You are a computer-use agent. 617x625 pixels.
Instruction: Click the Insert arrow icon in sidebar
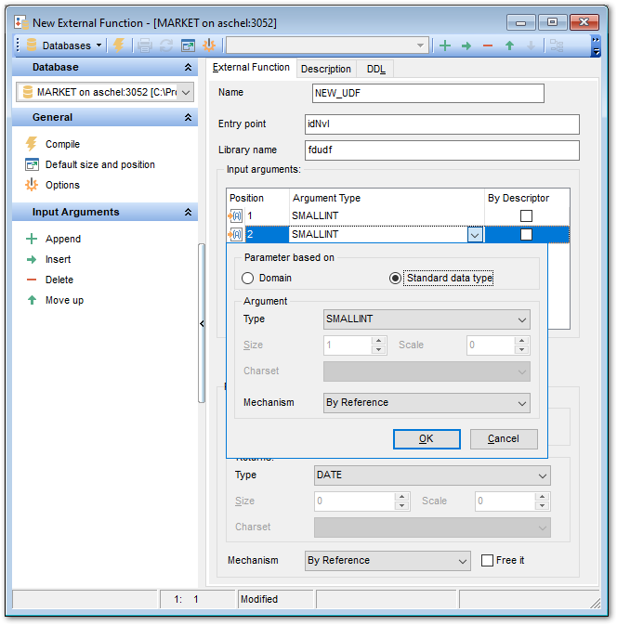32,259
